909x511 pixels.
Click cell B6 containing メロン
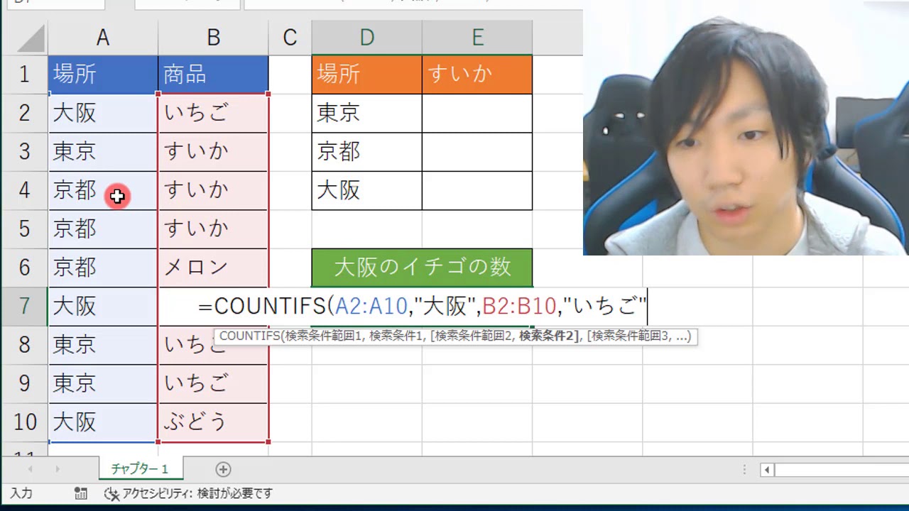pyautogui.click(x=213, y=268)
